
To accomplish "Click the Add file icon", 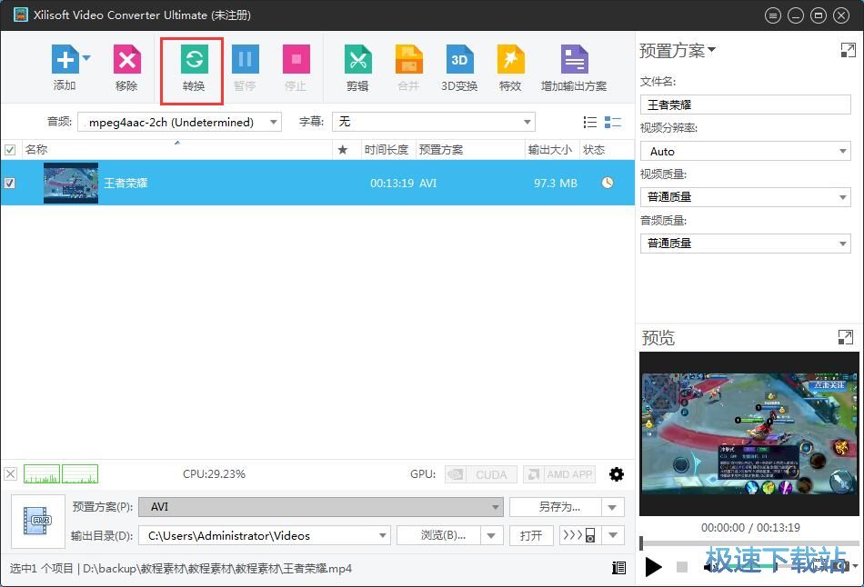I will (x=64, y=61).
